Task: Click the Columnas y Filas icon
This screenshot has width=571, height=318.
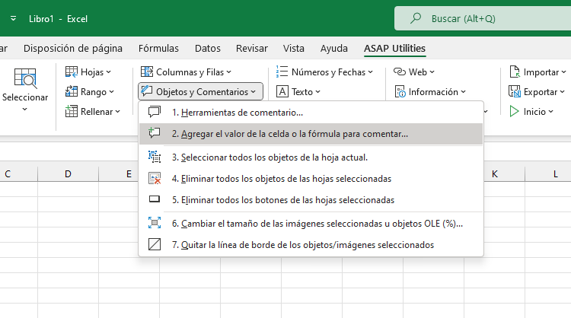Action: tap(147, 72)
